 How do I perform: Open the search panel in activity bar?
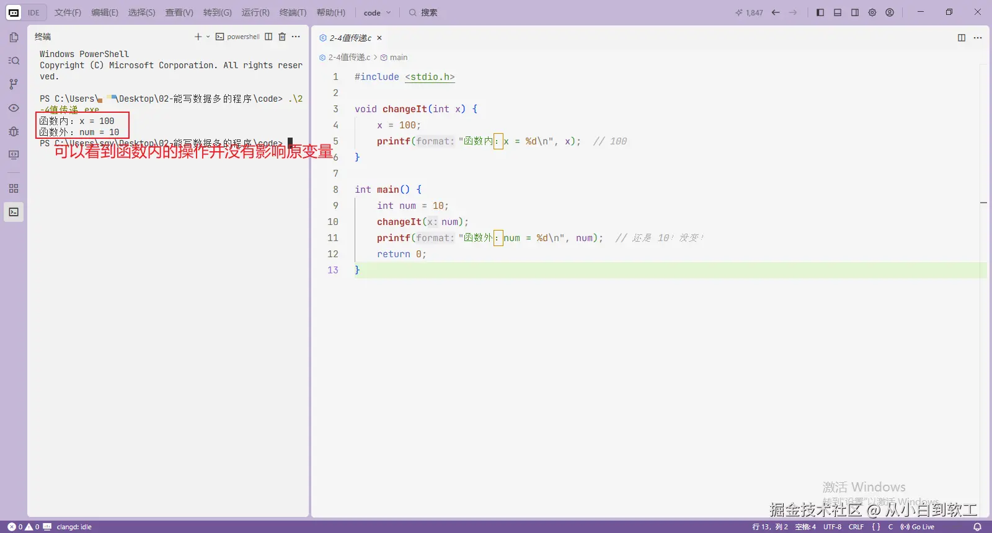click(x=14, y=61)
